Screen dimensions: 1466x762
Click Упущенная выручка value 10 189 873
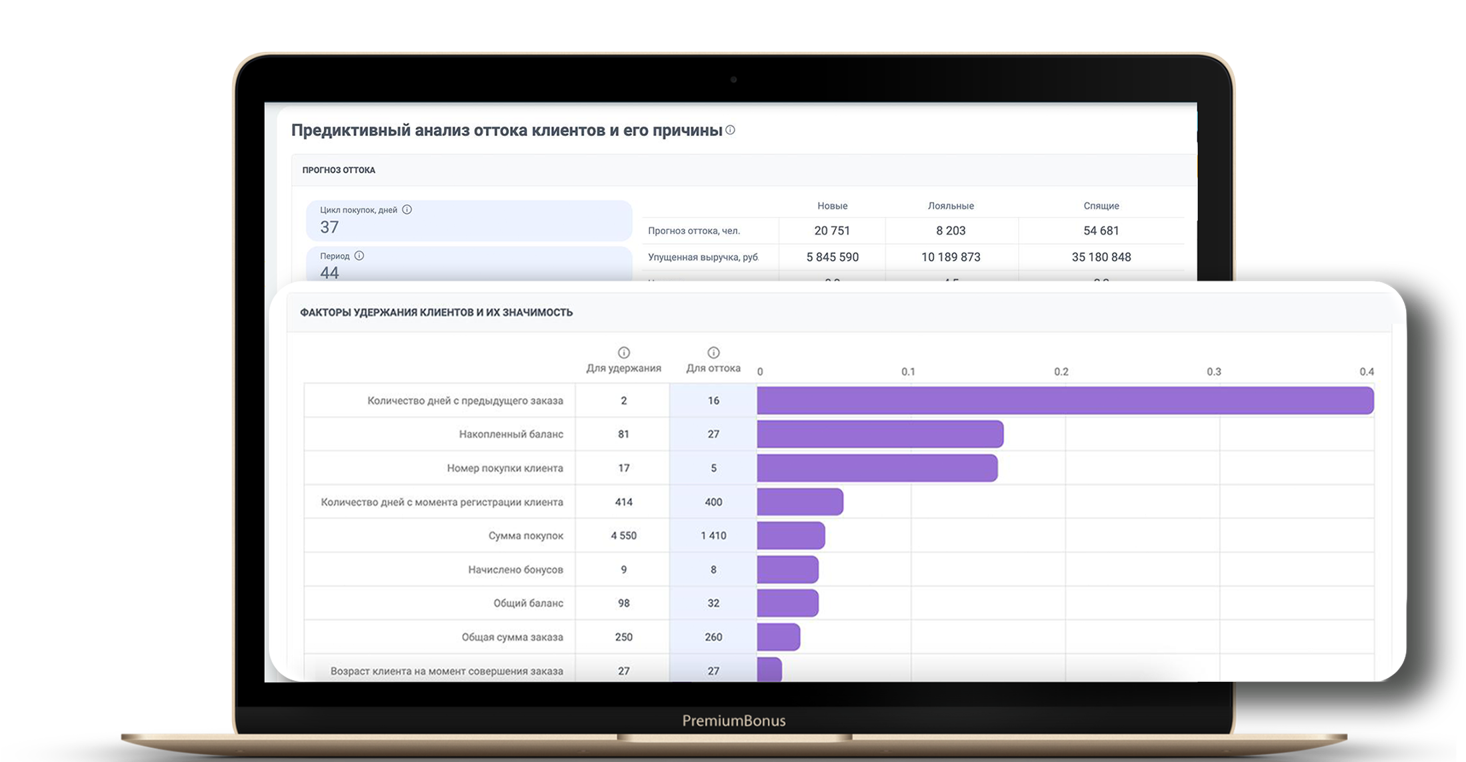[x=951, y=257]
